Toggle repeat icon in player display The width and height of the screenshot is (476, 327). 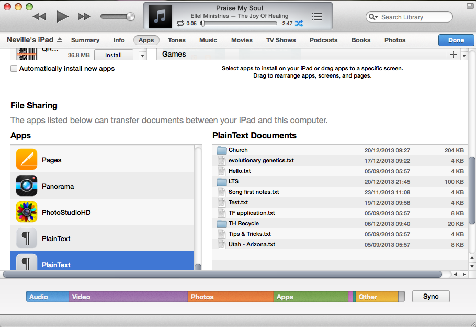coord(180,24)
